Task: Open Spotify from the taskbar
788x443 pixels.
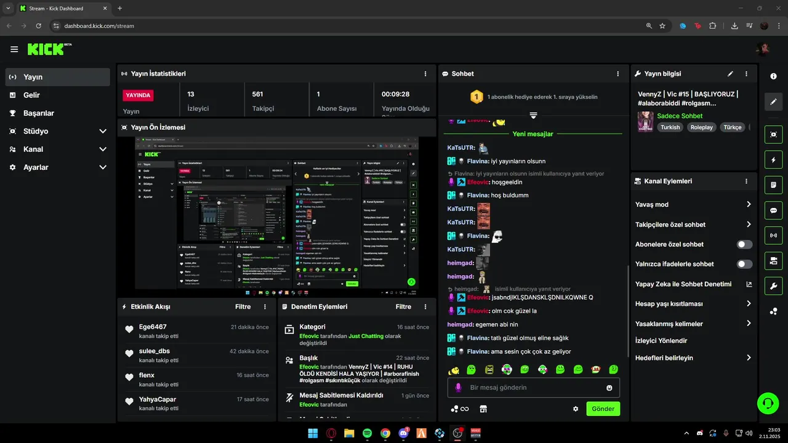Action: 367,433
